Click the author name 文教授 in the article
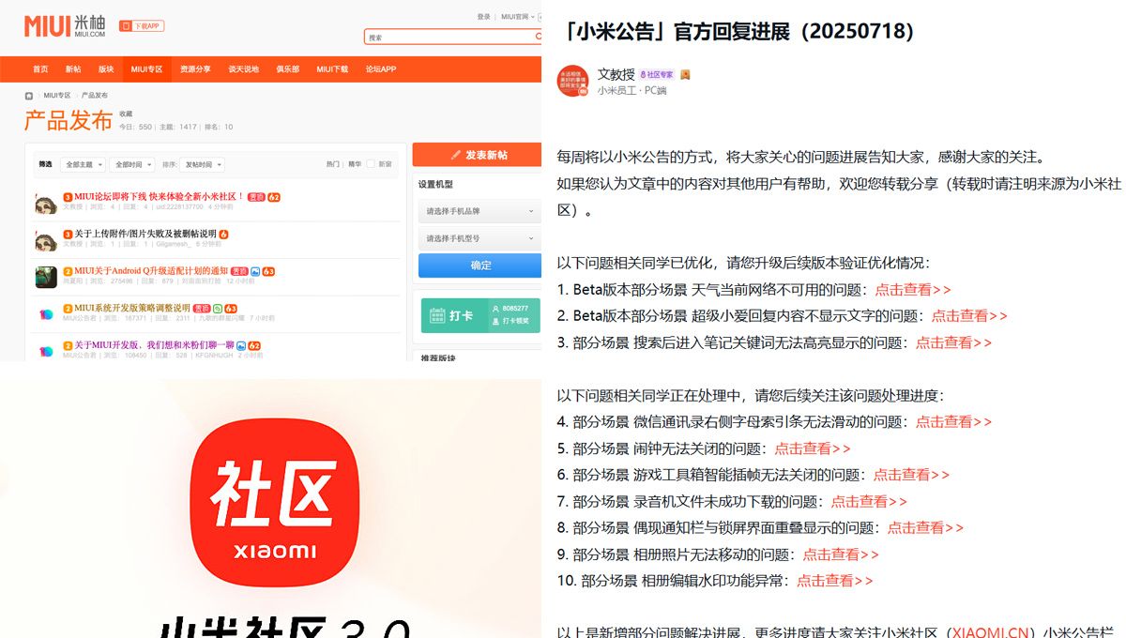 (616, 74)
